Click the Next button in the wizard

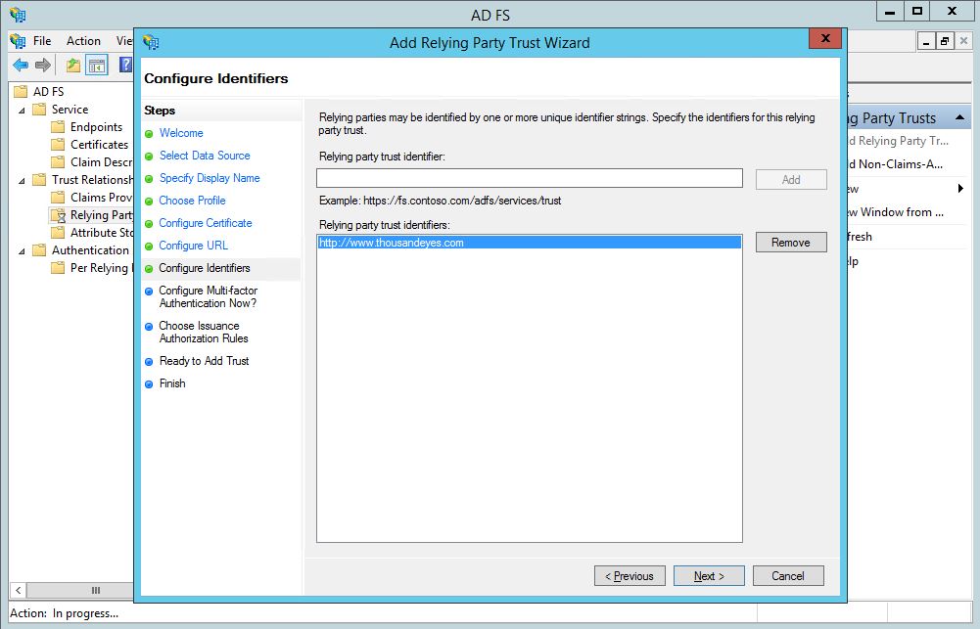tap(709, 576)
